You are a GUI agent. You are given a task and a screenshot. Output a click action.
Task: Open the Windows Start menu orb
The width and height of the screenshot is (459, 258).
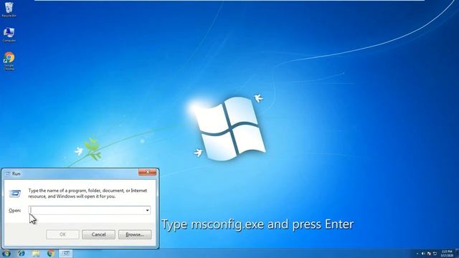[6, 253]
